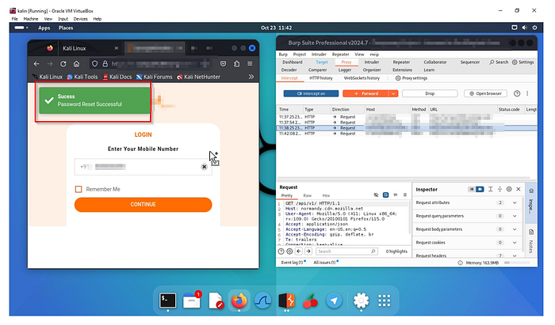Switch Inspector to side panel layout toggle
Viewport: 555px width, 325px height.
click(x=480, y=189)
